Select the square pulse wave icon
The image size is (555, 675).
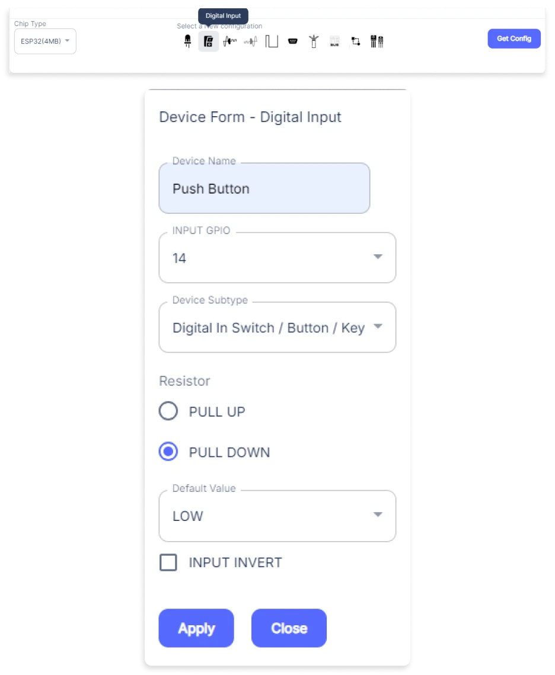tap(272, 41)
